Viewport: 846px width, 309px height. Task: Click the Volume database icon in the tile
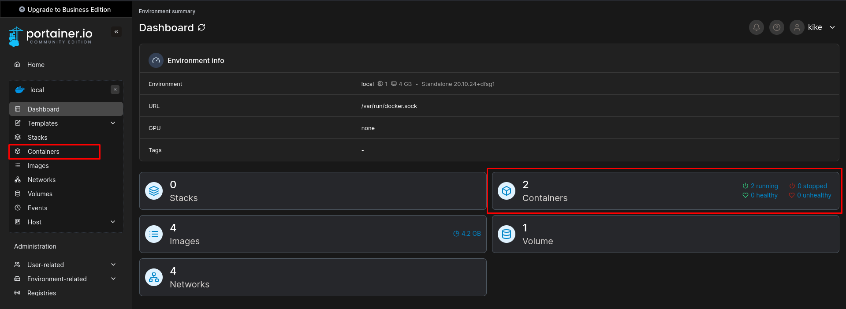507,234
